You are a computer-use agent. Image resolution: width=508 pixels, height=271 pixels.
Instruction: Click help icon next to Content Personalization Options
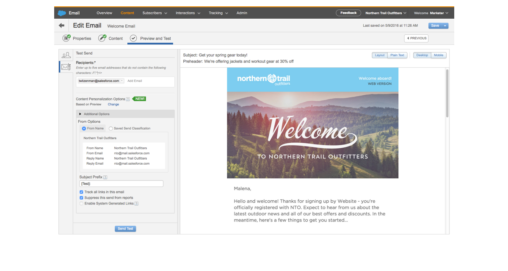[x=128, y=99]
